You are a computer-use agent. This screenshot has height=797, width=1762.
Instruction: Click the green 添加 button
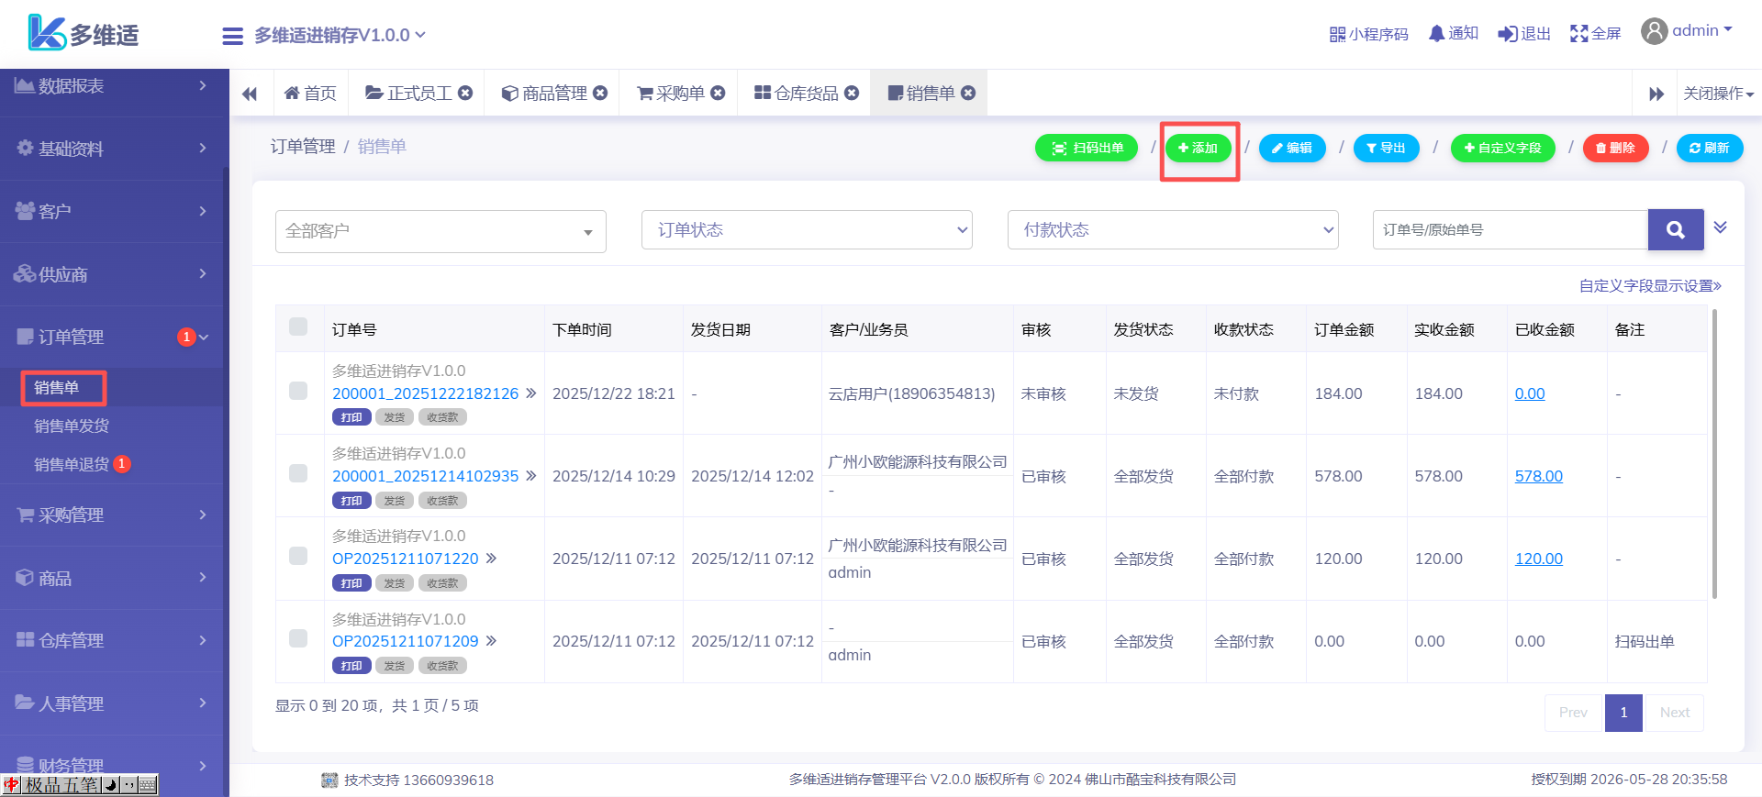[1198, 148]
